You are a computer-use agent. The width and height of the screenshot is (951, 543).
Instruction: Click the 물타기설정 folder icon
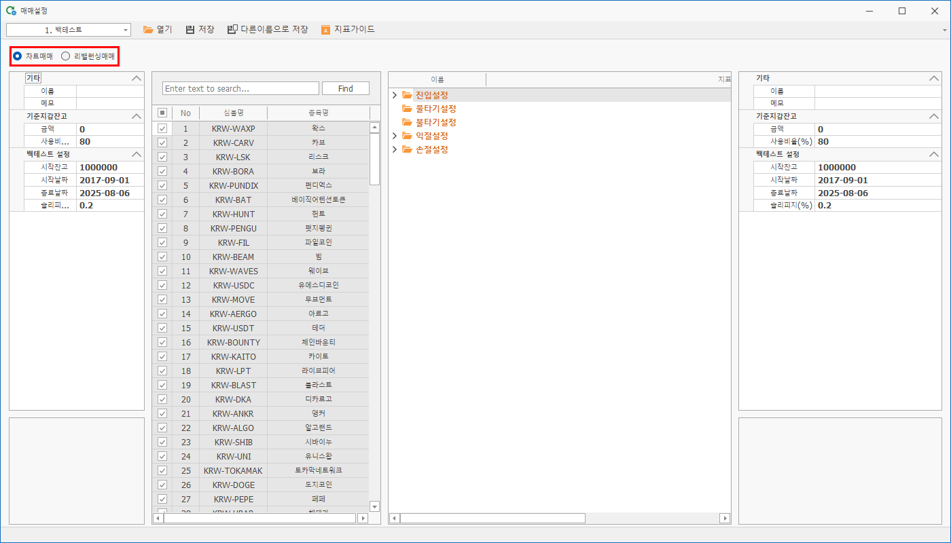coord(407,109)
